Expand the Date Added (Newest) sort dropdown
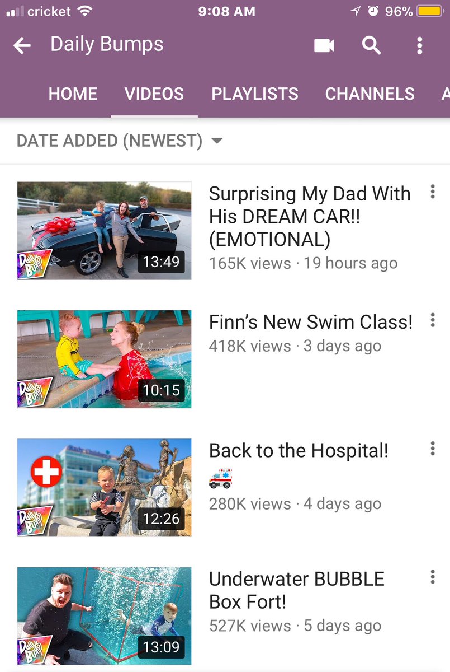The width and height of the screenshot is (450, 672). (x=120, y=141)
